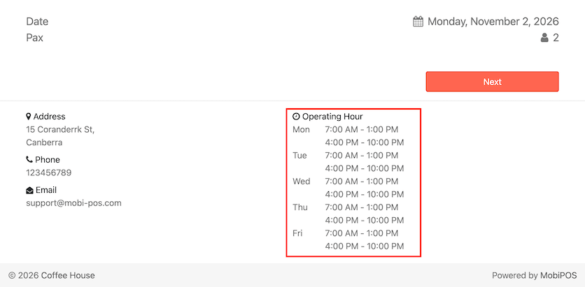
Task: Click Friday's 4:00 PM - 10:00 PM hours
Action: click(x=365, y=246)
